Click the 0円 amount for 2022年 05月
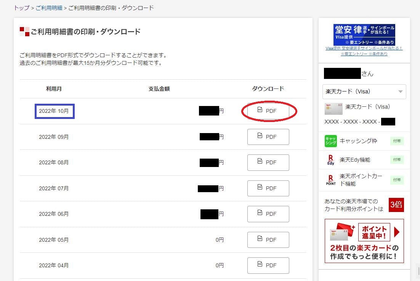The height and width of the screenshot is (281, 420). click(220, 240)
